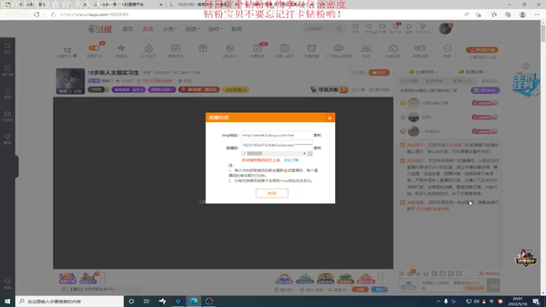The image size is (546, 307).
Task: Switch to the 贵宾 ranking tab
Action: [x=462, y=81]
